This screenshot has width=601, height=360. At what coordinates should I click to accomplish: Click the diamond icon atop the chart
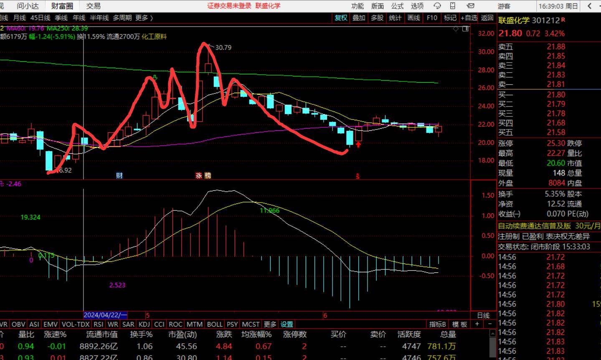[456, 29]
